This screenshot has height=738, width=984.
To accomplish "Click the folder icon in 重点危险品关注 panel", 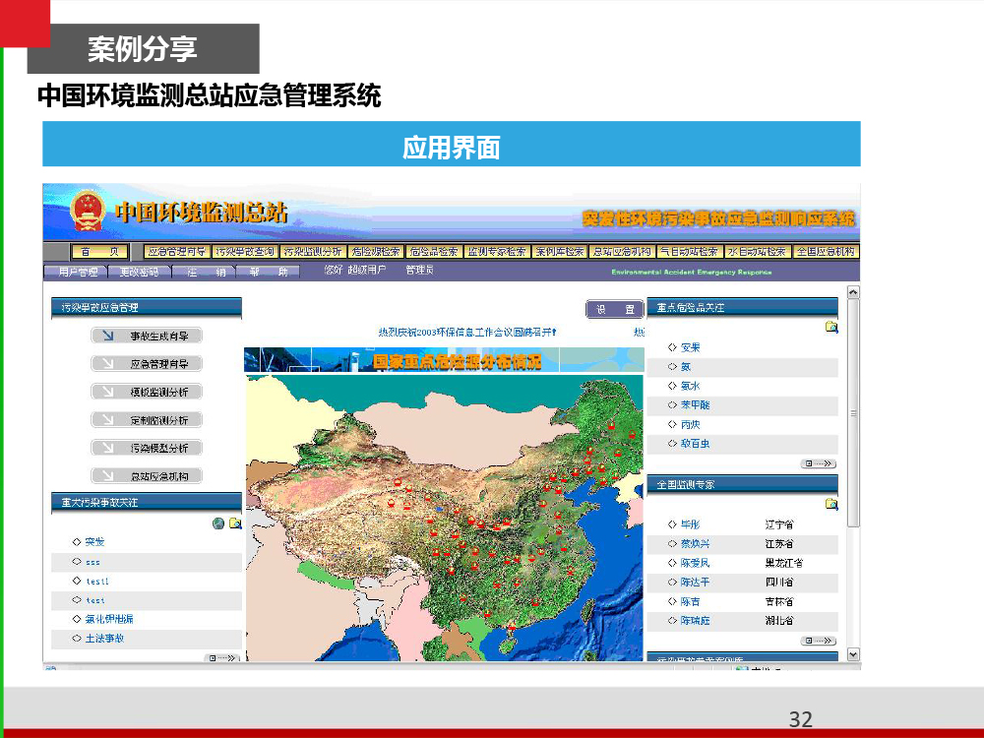I will pyautogui.click(x=831, y=327).
